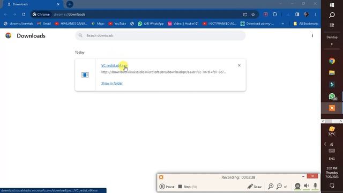Click the 32°C weather widget
The image size is (343, 193).
(x=332, y=131)
